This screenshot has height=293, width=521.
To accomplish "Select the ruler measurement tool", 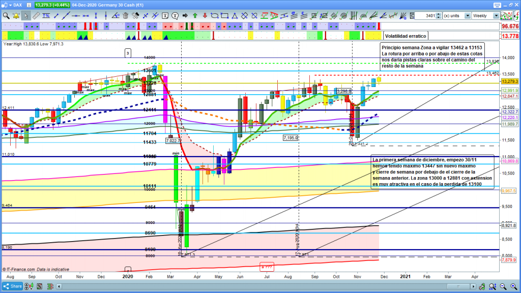I will tap(36, 16).
